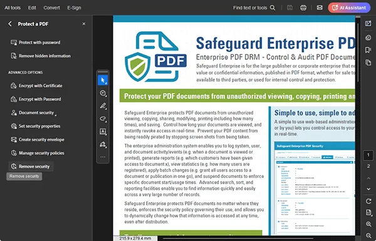This screenshot has width=376, height=241.
Task: Open the second right-rail panel icon
Action: (x=368, y=37)
